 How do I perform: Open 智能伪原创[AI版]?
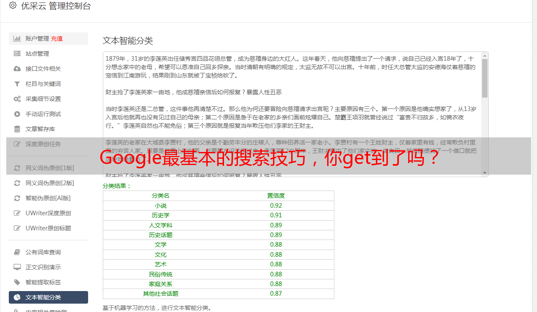click(x=48, y=198)
